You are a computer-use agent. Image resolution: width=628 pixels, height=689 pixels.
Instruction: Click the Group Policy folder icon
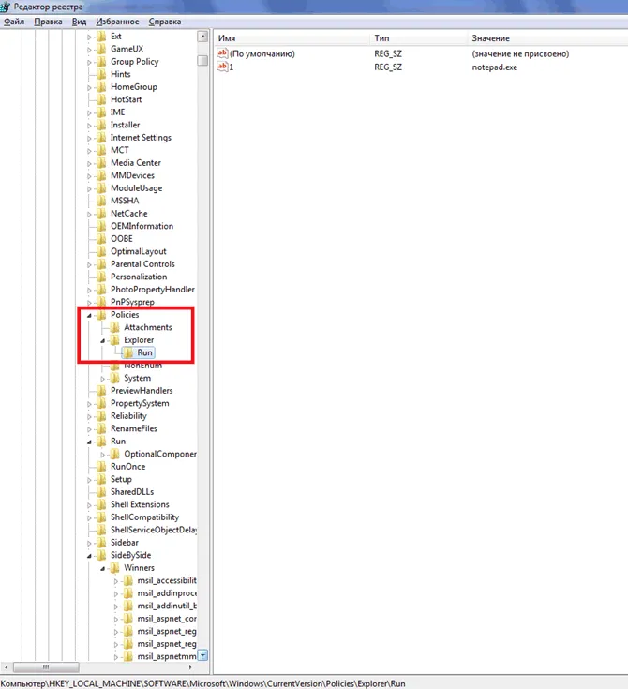[101, 62]
